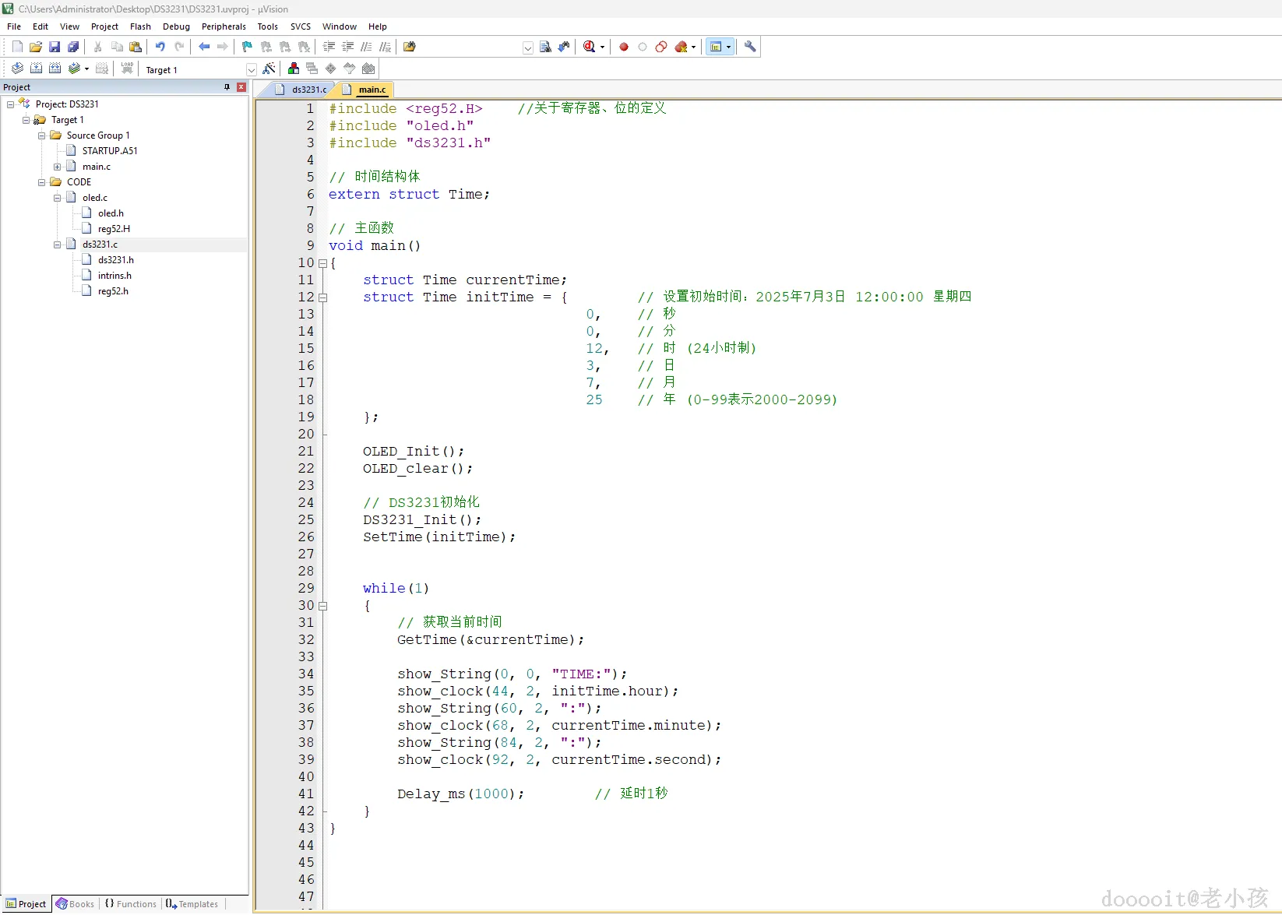Open the Peripherals menu
1282x915 pixels.
(x=224, y=26)
